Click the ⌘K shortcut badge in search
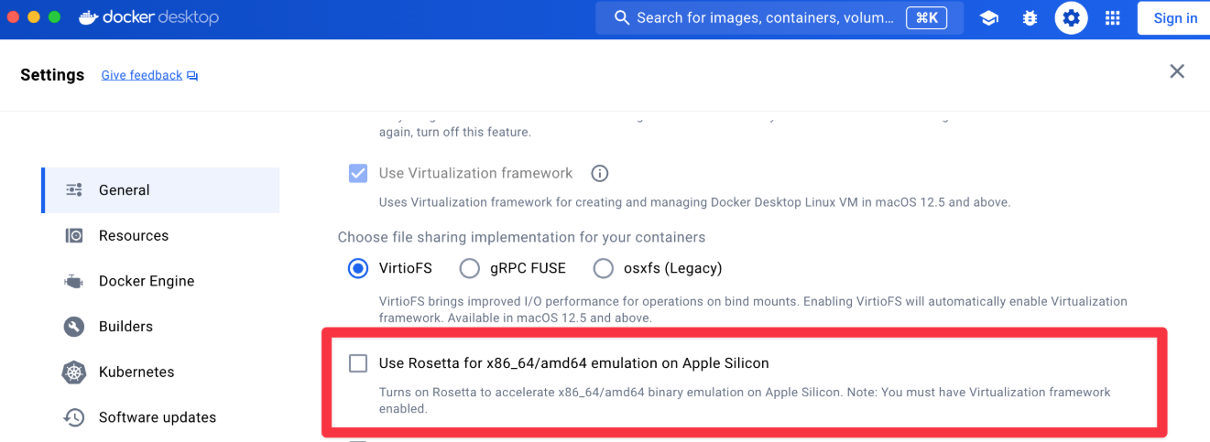1210x442 pixels. [x=926, y=17]
